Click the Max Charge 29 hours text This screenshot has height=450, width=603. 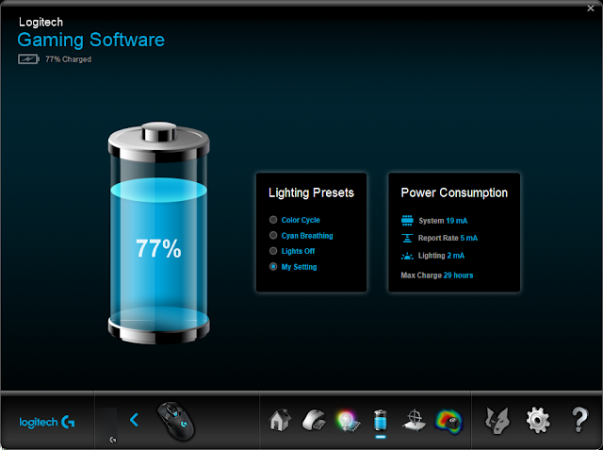(x=437, y=275)
